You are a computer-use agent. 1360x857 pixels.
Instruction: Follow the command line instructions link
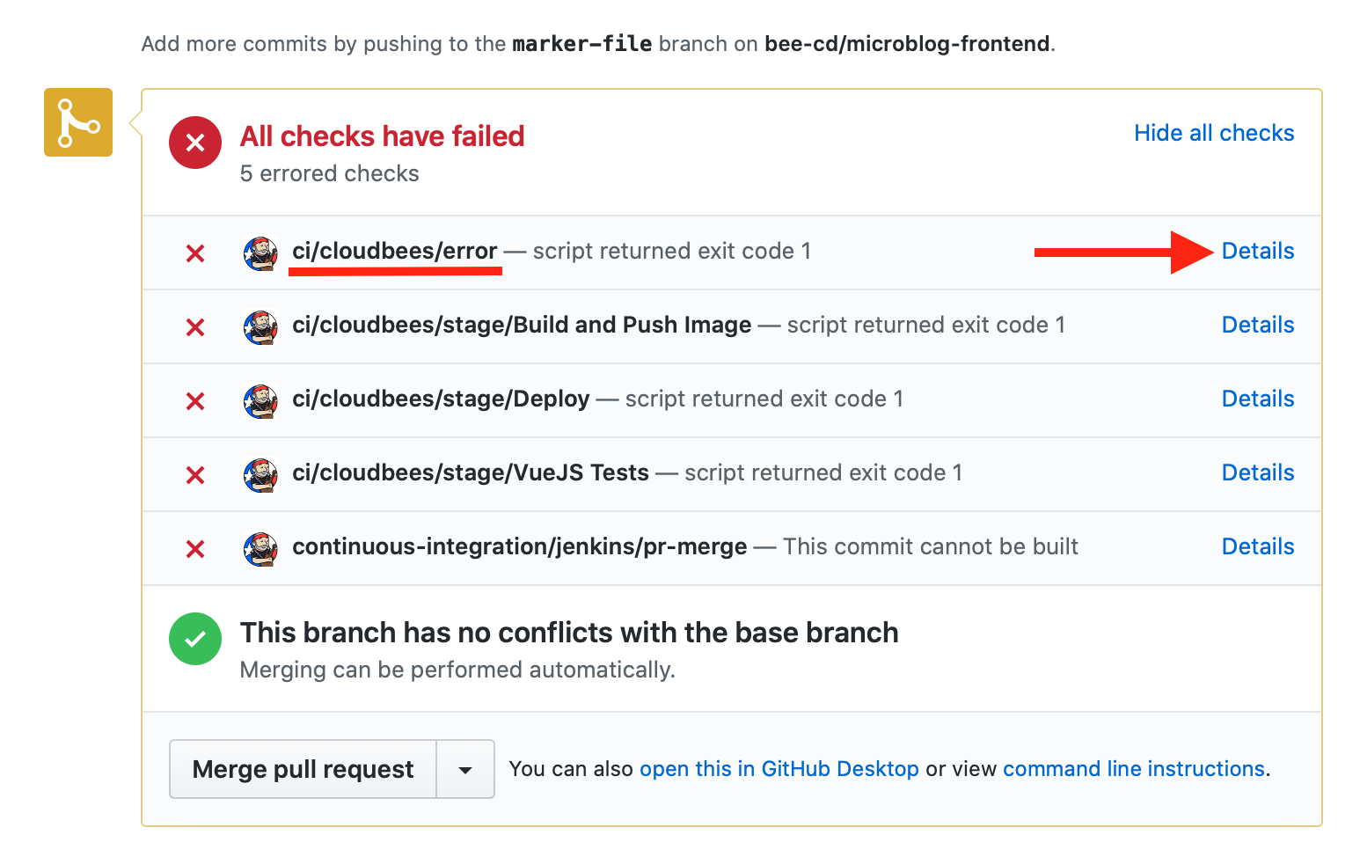click(1134, 769)
